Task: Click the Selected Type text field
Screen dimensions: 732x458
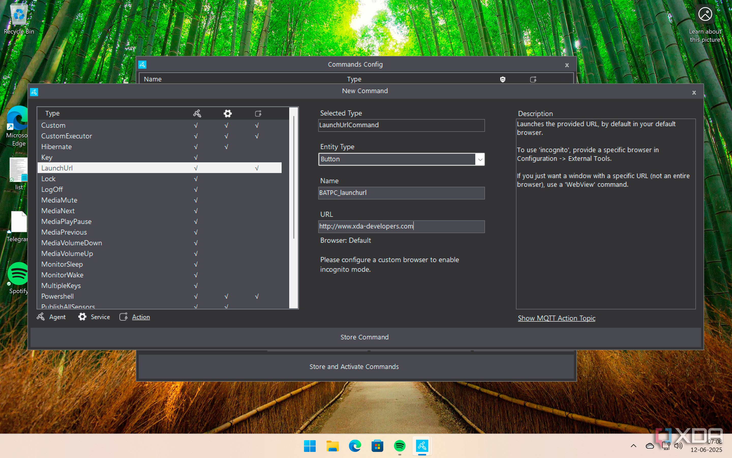Action: pos(401,125)
